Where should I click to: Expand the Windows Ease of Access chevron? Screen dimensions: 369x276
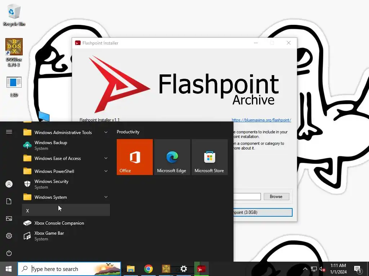[106, 158]
